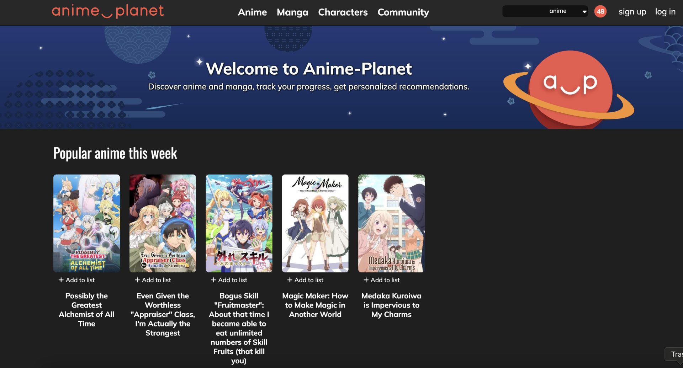Viewport: 683px width, 368px height.
Task: Open the Anime navigation menu
Action: tap(252, 12)
